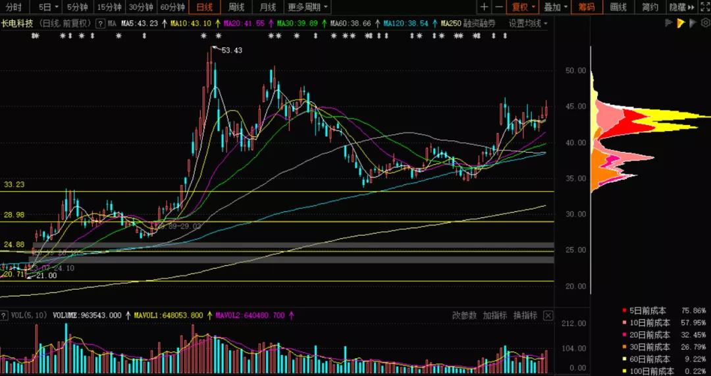This screenshot has height=376, width=711.
Task: Select the 日线 daily chart tab
Action: coord(205,7)
